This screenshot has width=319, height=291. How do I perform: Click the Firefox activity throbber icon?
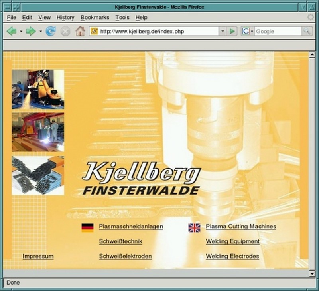[311, 17]
